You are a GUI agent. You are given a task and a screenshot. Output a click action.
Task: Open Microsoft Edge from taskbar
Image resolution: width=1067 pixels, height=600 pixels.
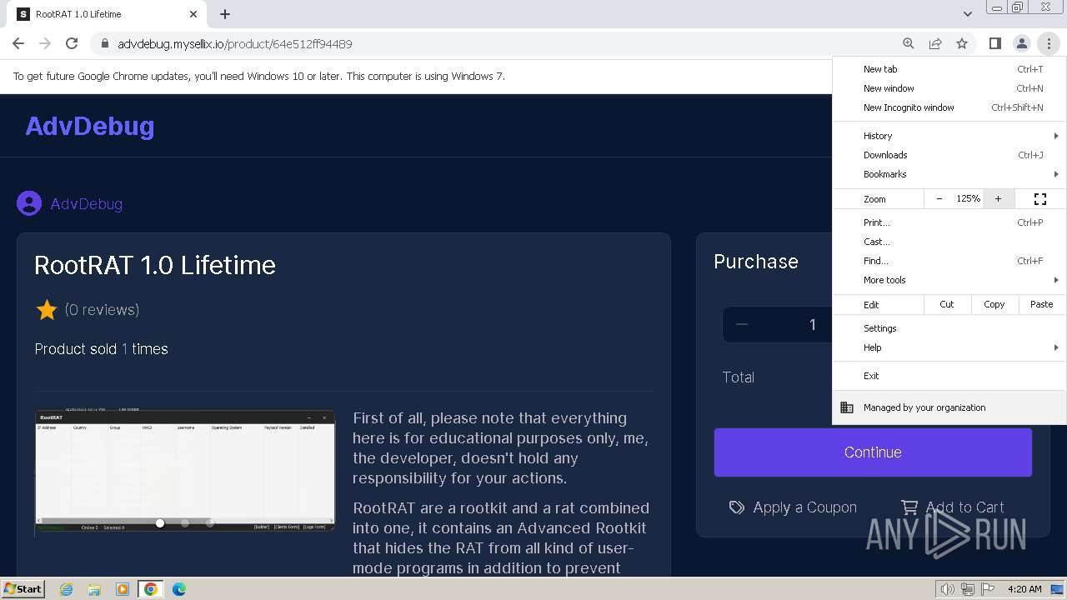tap(179, 589)
